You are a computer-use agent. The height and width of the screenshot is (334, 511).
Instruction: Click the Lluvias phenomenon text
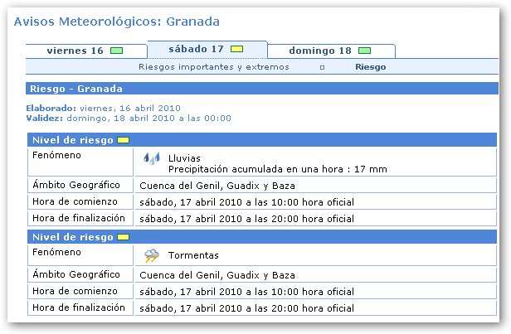point(184,157)
